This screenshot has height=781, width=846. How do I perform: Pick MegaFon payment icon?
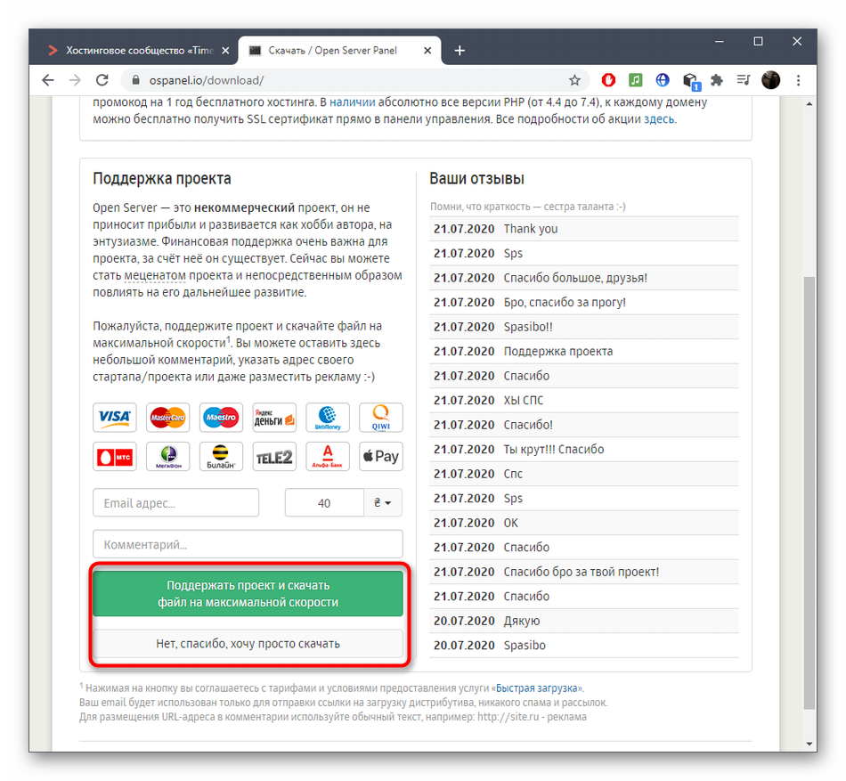(167, 457)
